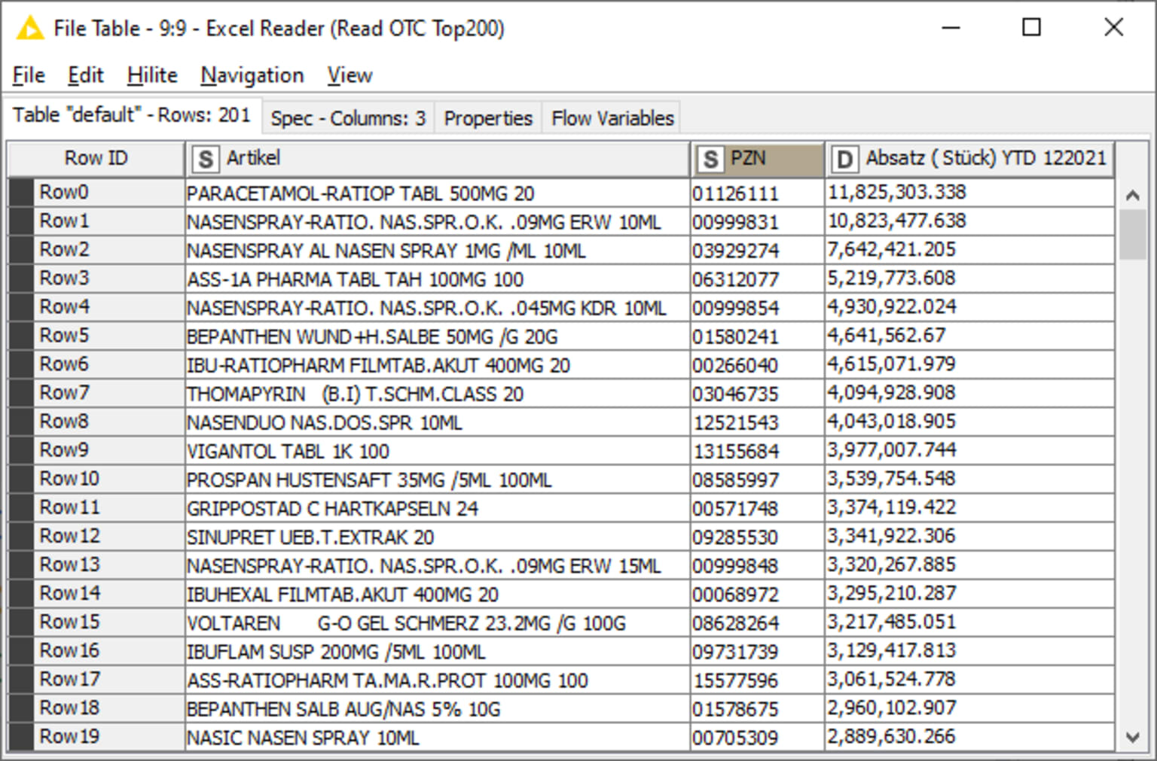The image size is (1157, 761).
Task: Click cell GRIPPOSTAD C HARTKAPSELN 24
Action: 438,507
